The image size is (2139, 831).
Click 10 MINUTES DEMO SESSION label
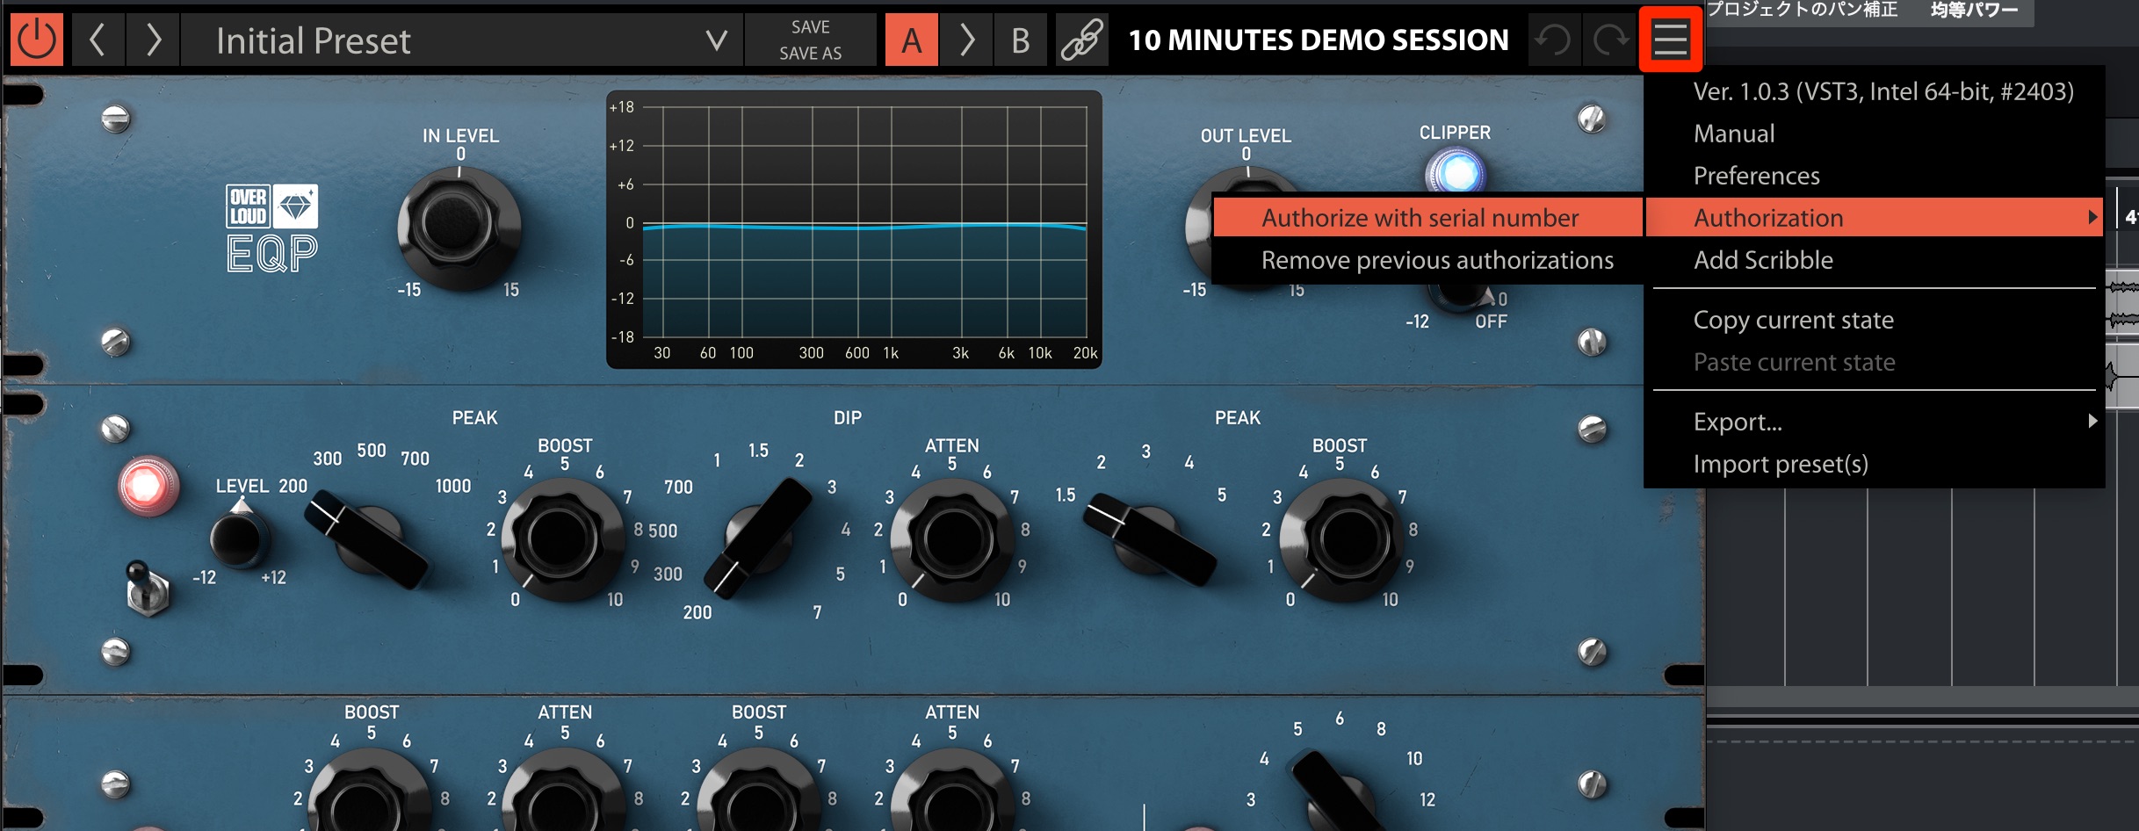point(1319,40)
